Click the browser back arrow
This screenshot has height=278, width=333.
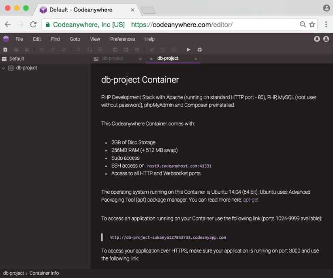(x=8, y=24)
